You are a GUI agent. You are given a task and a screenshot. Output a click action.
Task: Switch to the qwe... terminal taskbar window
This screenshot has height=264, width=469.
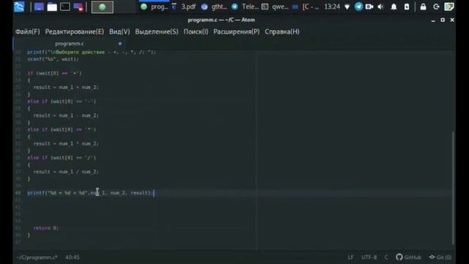(x=275, y=7)
